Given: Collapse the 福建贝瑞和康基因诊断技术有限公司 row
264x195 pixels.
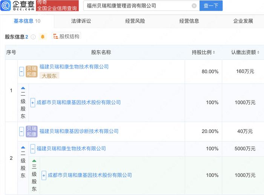Looking at the screenshot, I should (x=21, y=131).
